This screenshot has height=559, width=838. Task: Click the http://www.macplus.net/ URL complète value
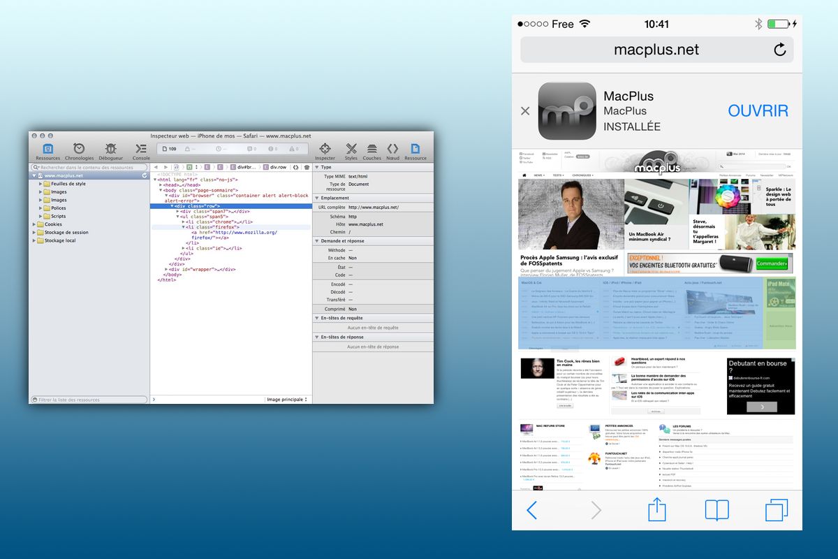click(373, 208)
